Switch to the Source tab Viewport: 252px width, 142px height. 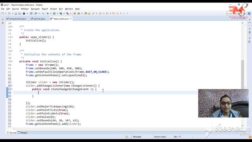point(11,133)
